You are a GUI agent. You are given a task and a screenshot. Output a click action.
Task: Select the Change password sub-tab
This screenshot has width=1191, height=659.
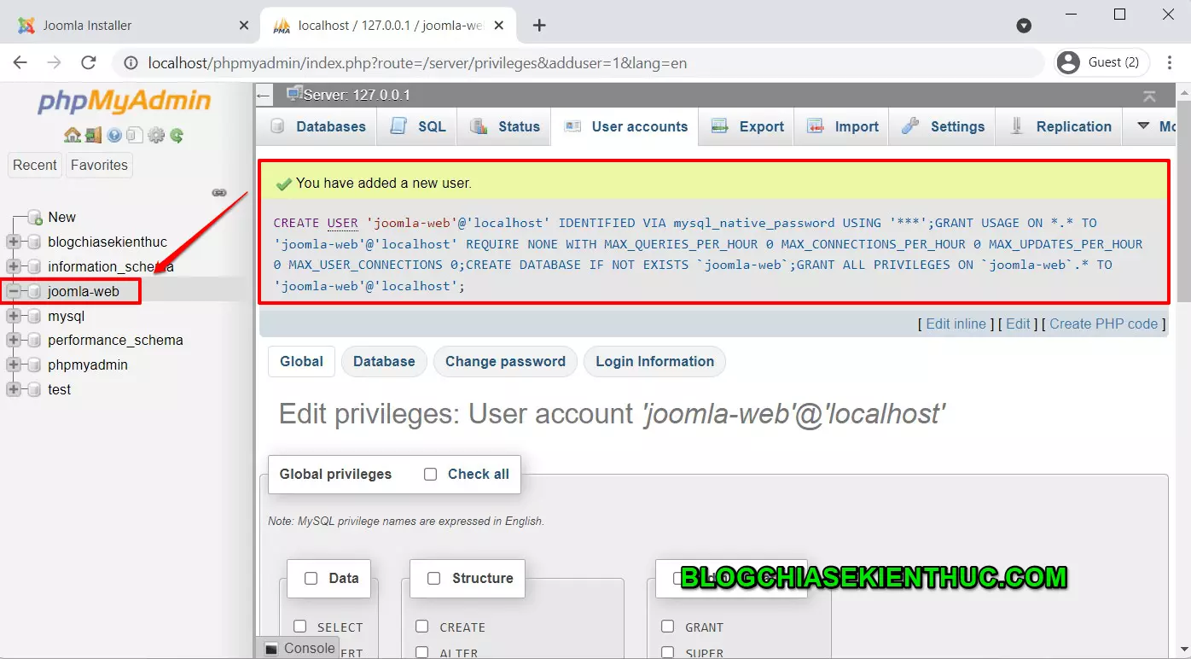[505, 361]
